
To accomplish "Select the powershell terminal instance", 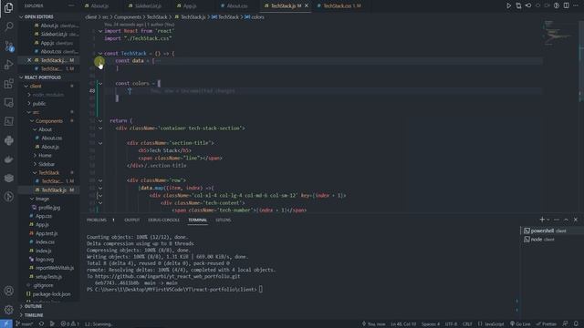I will pyautogui.click(x=550, y=231).
